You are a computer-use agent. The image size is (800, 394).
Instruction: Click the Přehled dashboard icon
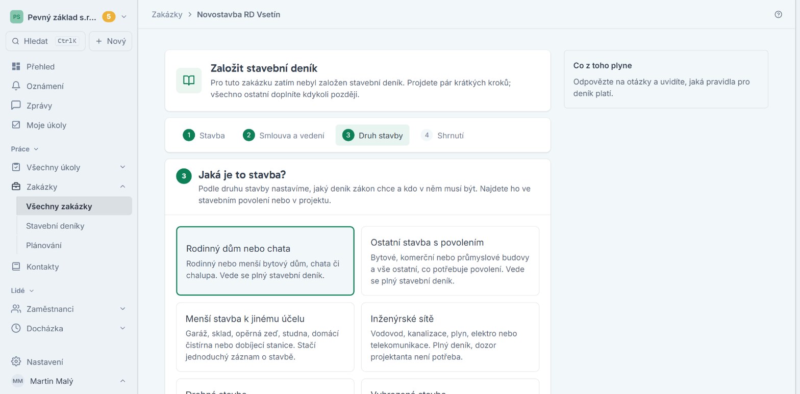coord(16,66)
